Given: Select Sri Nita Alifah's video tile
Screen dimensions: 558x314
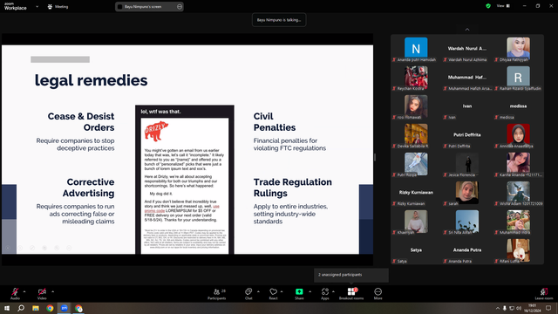Looking at the screenshot, I should (467, 222).
